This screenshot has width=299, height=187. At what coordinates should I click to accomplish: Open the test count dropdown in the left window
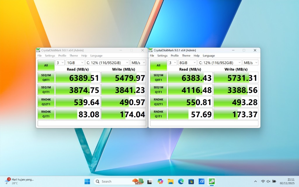click(x=60, y=63)
